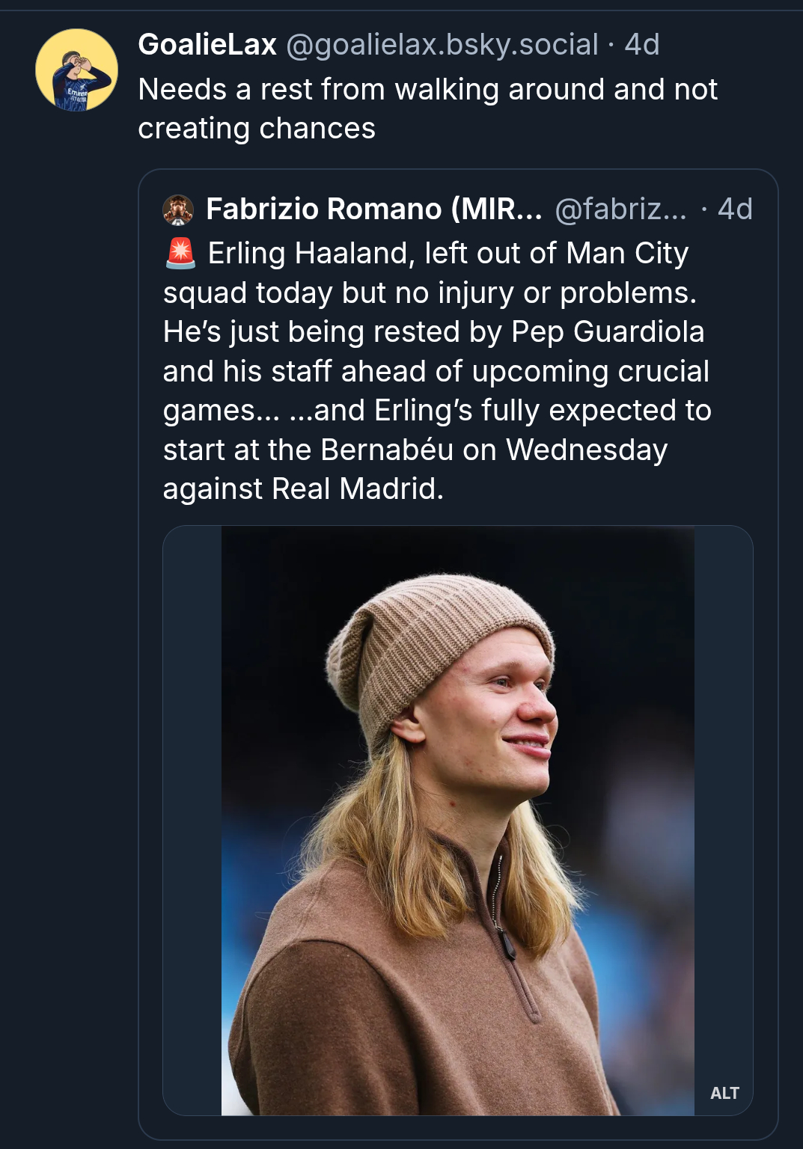Open the GoalieLax display name
The height and width of the screenshot is (1149, 803).
207,45
